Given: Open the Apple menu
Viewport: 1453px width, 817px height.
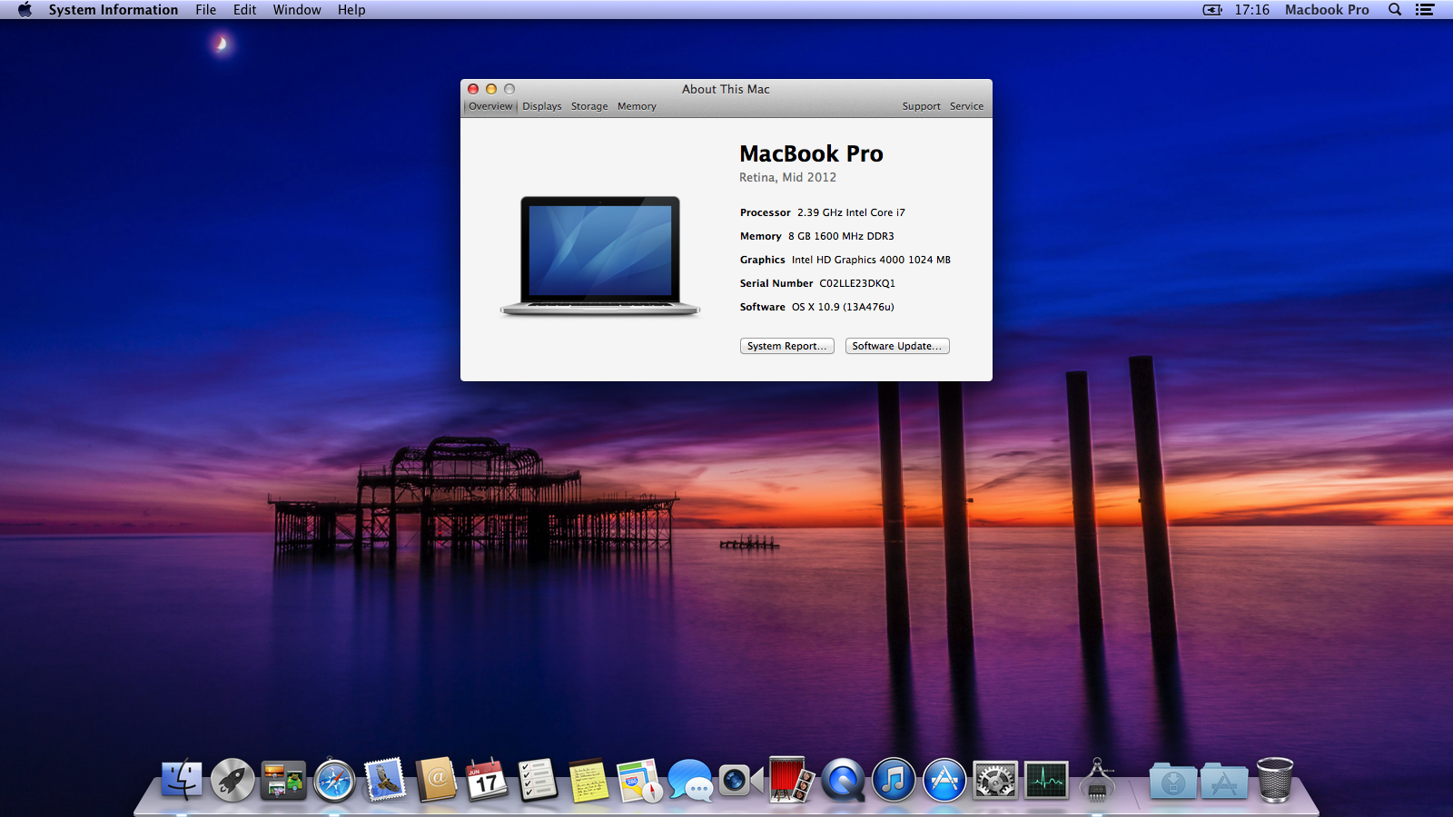Looking at the screenshot, I should tap(25, 10).
